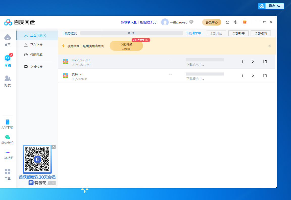The width and height of the screenshot is (291, 200).
Task: Maximize the 百度网盘 window
Action: pyautogui.click(x=265, y=22)
